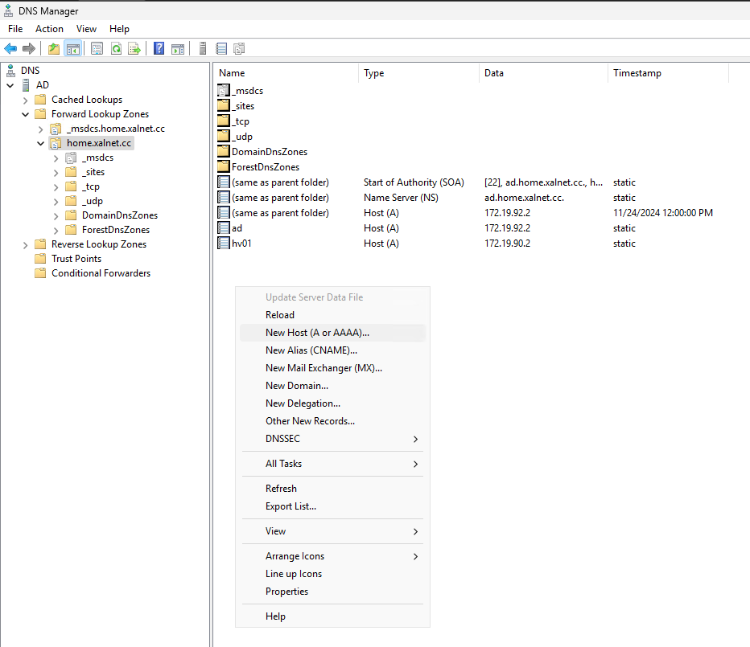The width and height of the screenshot is (750, 647).
Task: Click the Type column header
Action: point(374,73)
